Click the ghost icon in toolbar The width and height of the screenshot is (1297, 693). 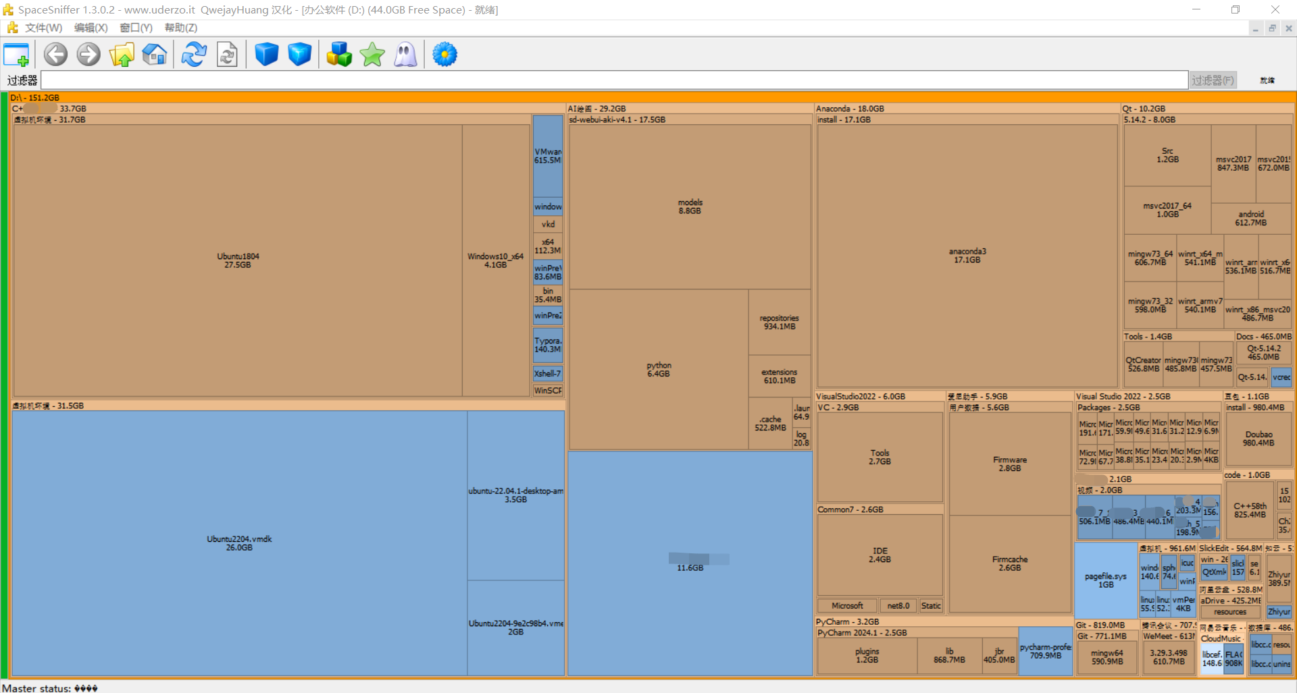[405, 55]
